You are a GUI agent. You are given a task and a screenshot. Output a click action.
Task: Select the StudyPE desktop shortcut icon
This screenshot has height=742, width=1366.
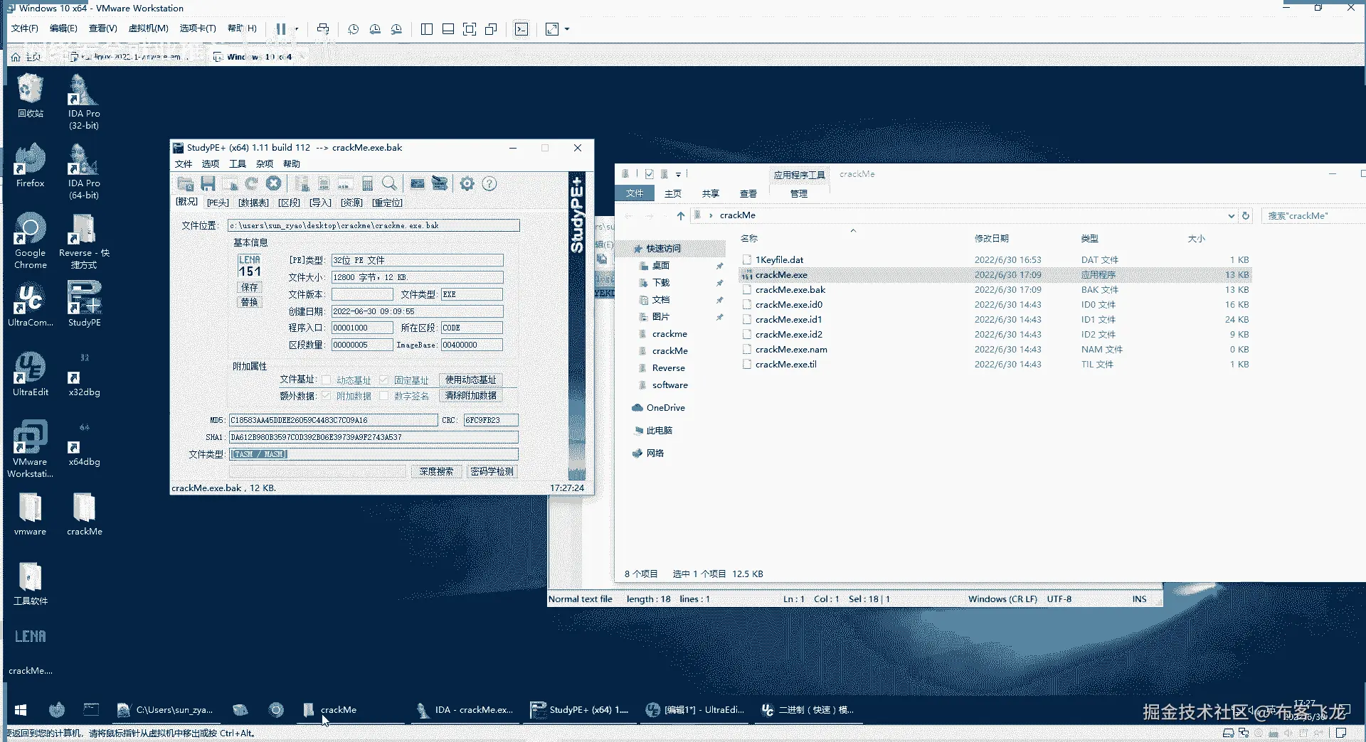click(x=84, y=303)
